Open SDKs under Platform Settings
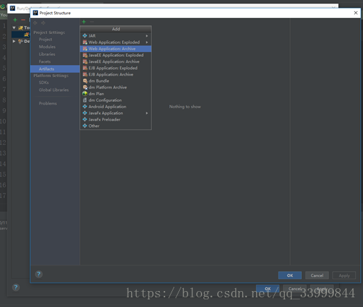Image resolution: width=363 pixels, height=307 pixels. (44, 82)
